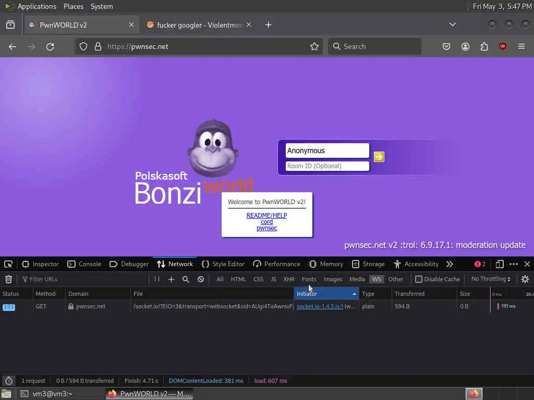Open the Storage tab
Viewport: 534px width, 400px height.
click(368, 264)
